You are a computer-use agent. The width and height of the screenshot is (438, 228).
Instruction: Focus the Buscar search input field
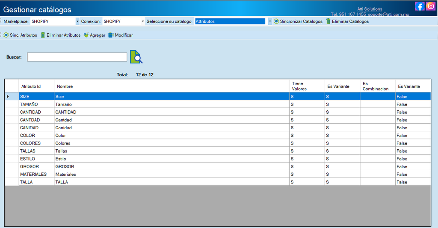[77, 57]
